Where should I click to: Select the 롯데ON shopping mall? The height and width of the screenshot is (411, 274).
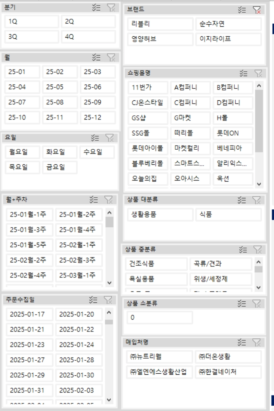[233, 133]
